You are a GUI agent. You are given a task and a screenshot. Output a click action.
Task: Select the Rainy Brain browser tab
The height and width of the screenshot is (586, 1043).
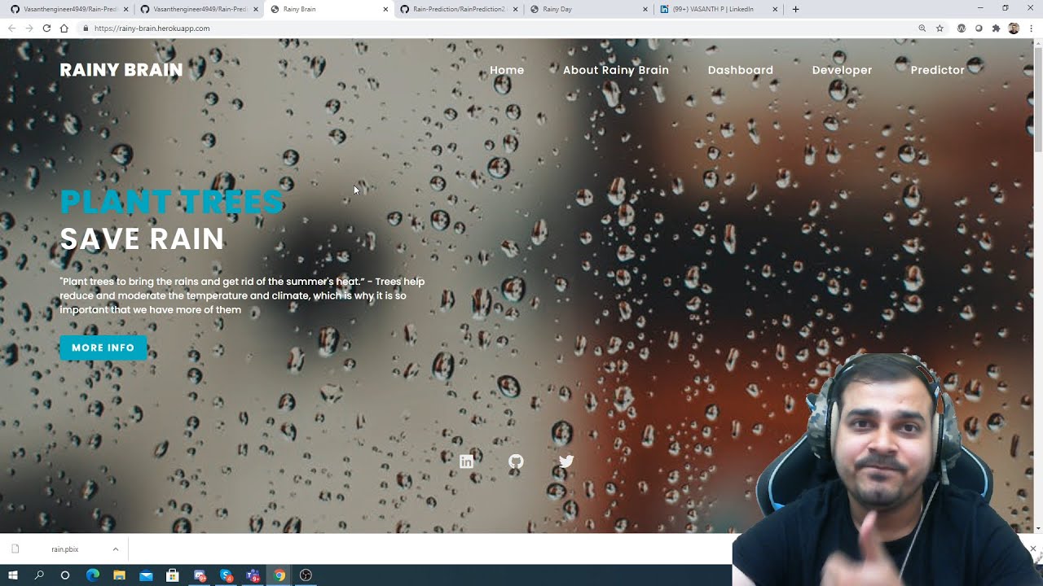pos(329,9)
